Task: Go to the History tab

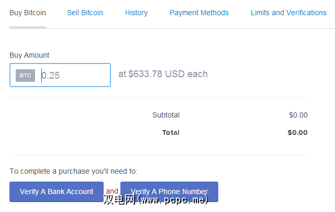Action: (x=136, y=13)
